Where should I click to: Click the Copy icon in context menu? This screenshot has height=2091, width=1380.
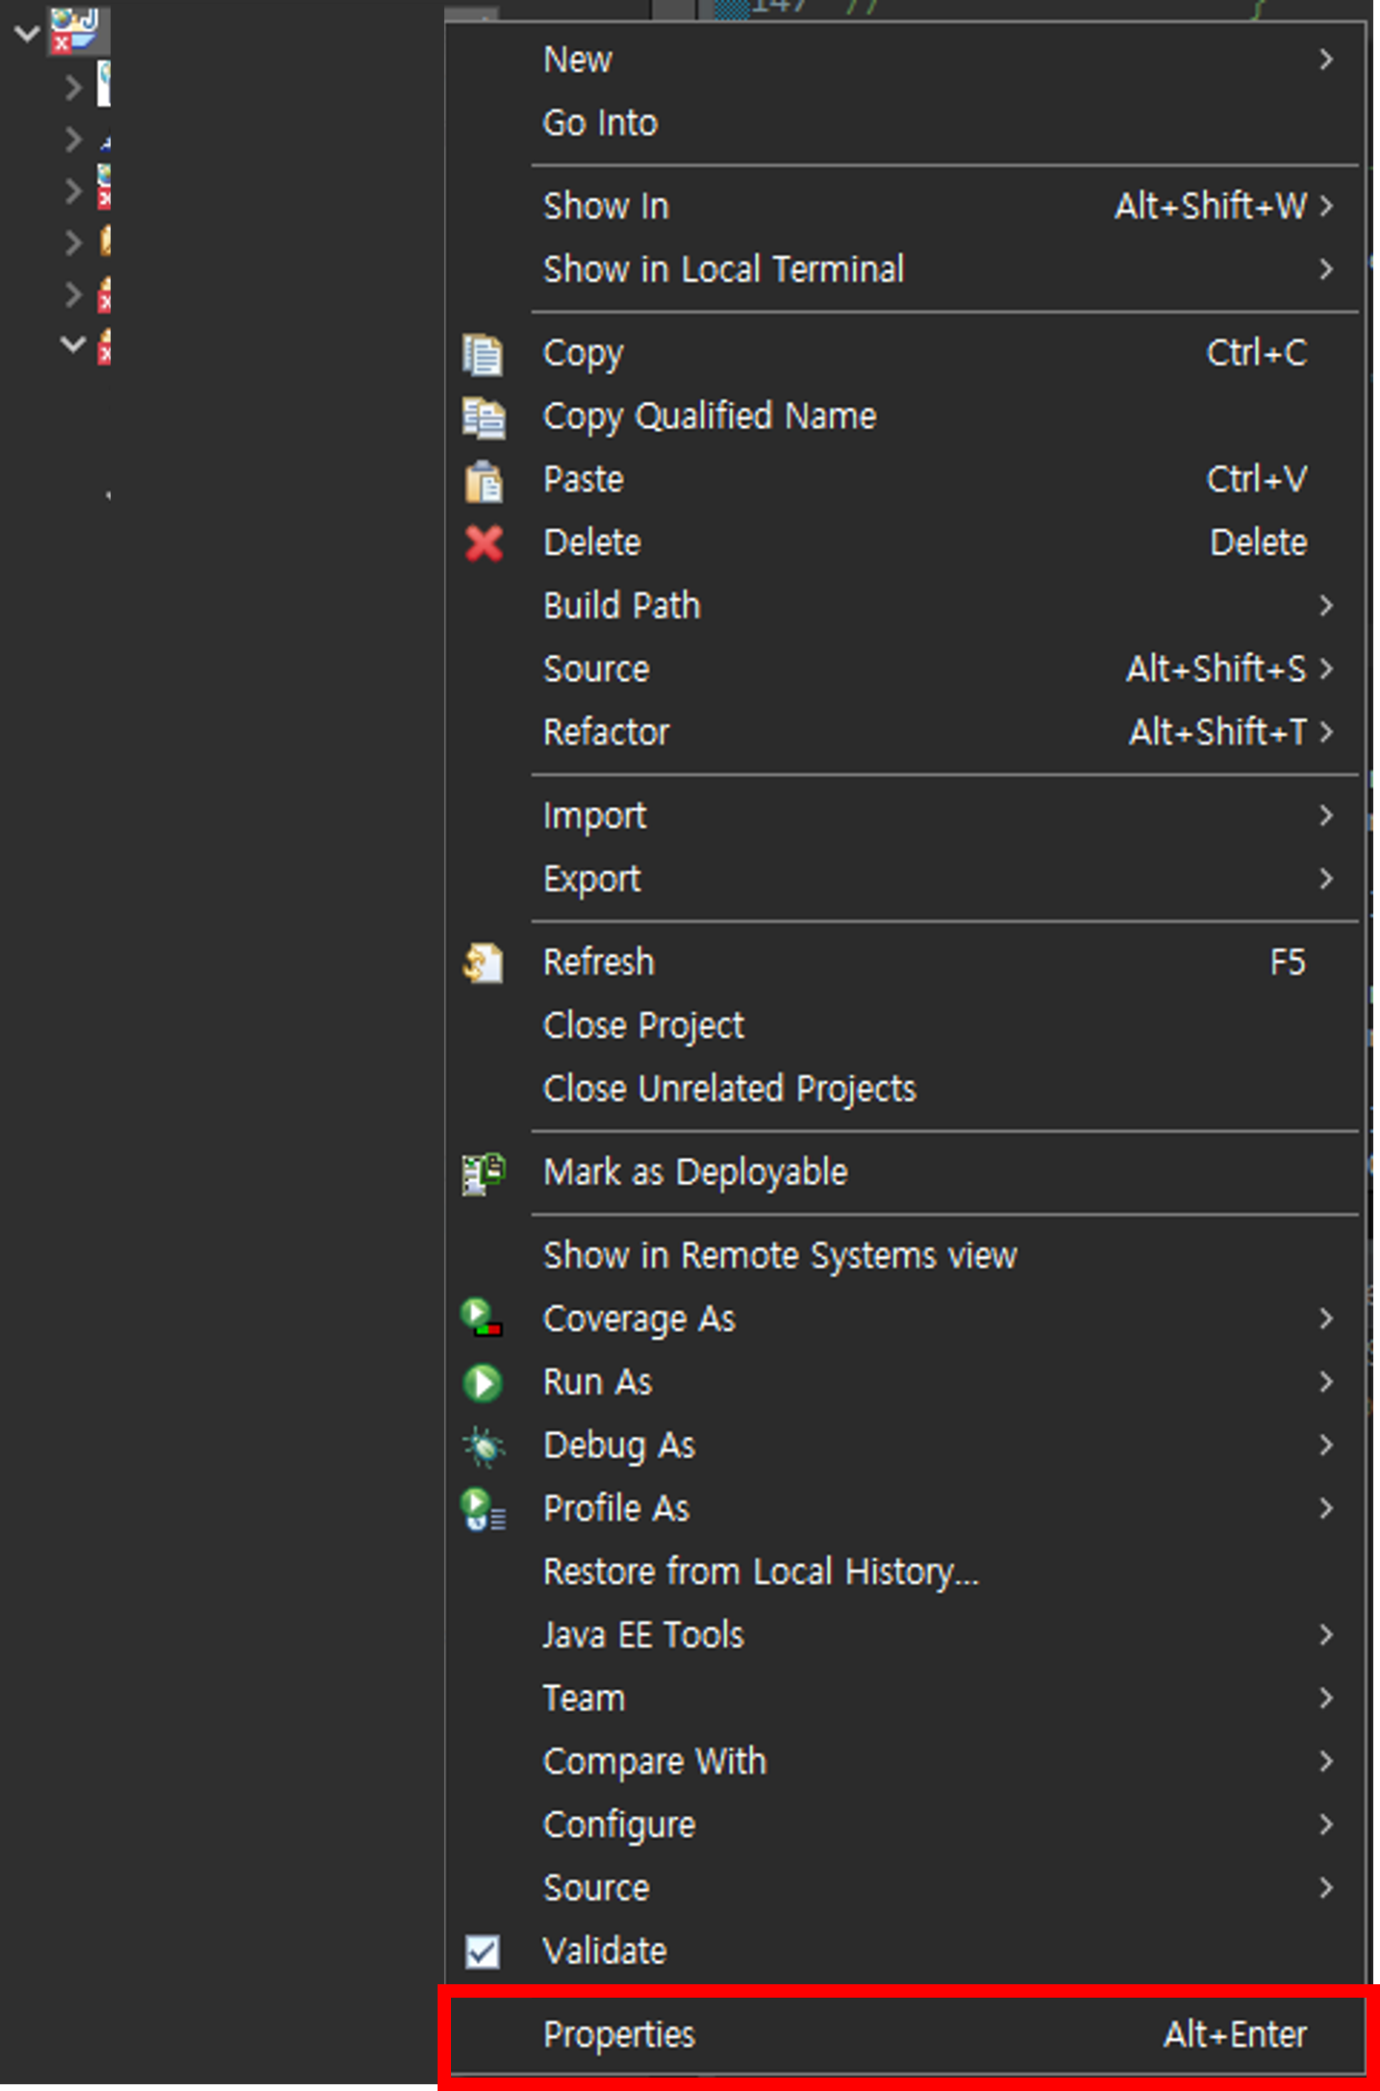pos(483,354)
